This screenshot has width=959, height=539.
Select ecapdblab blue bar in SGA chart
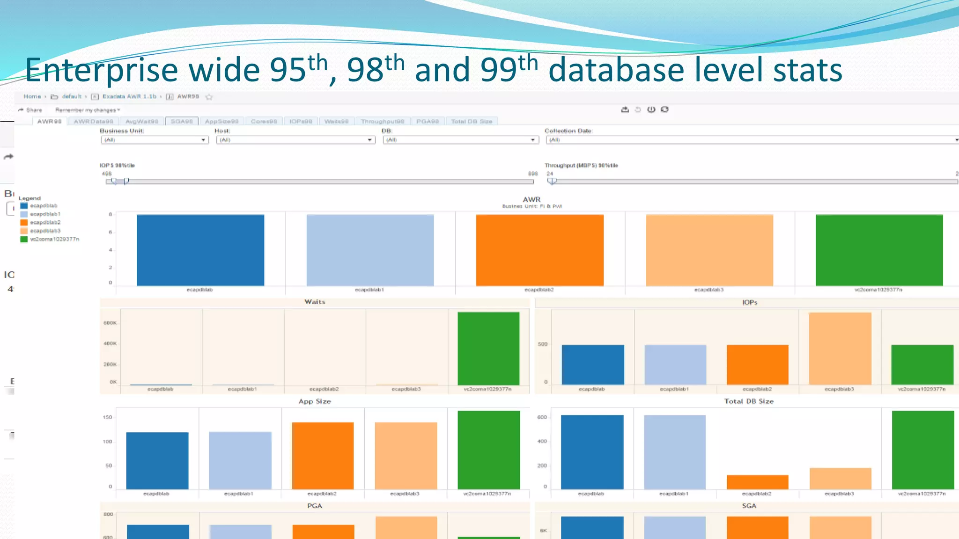tap(592, 528)
